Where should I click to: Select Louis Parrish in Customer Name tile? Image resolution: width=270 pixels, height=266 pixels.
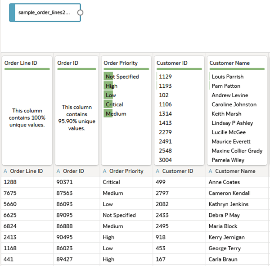click(x=227, y=77)
